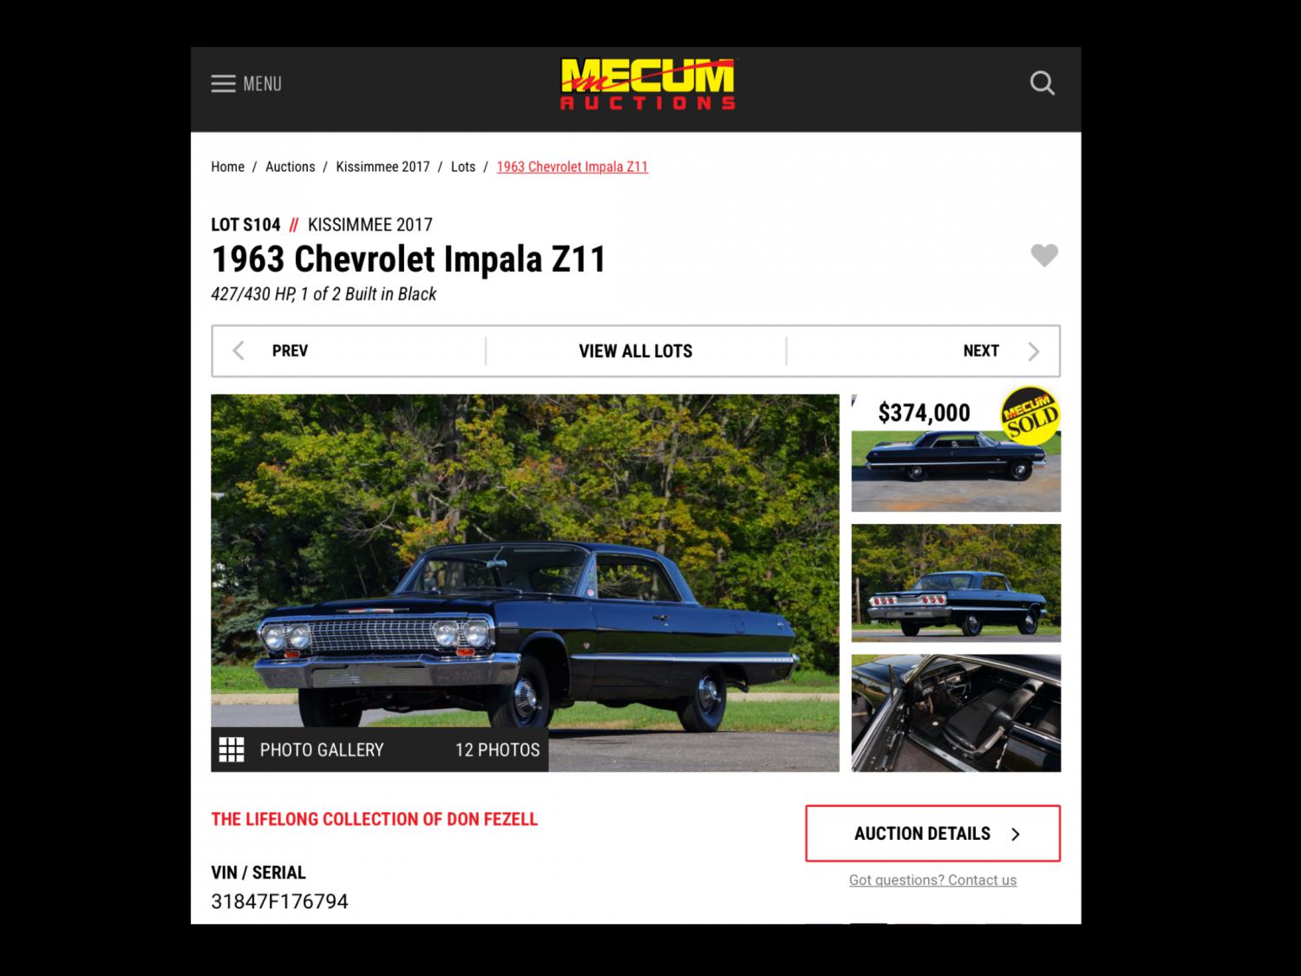Expand Auction Details with its chevron arrow
The image size is (1301, 976).
click(x=1016, y=834)
